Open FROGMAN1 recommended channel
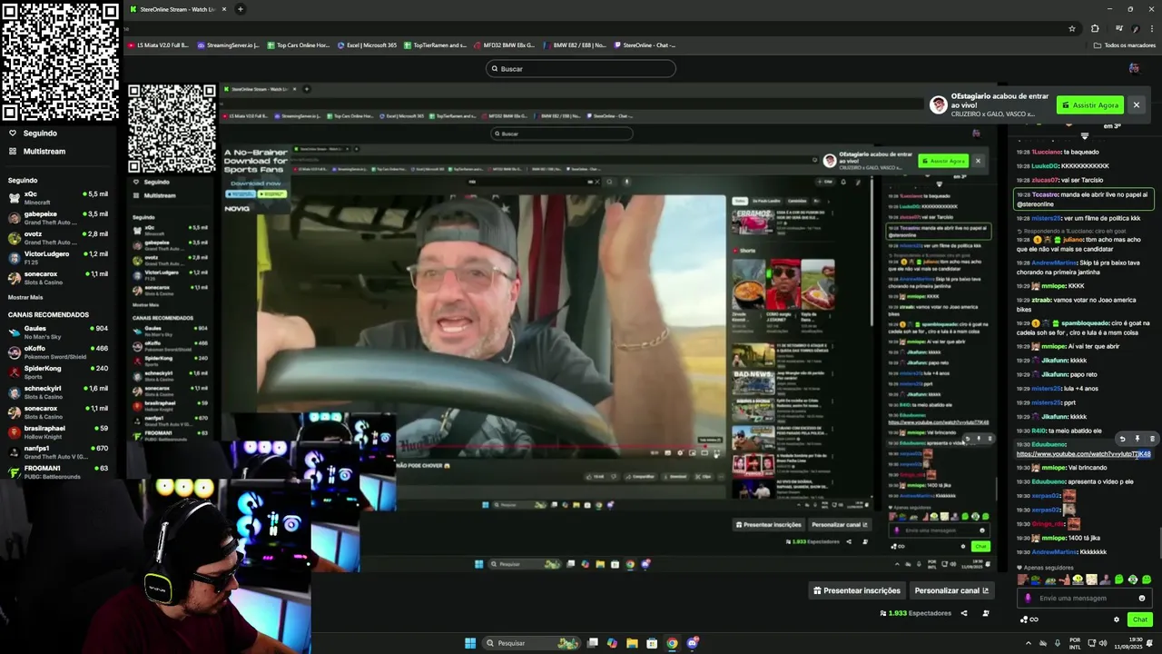The height and width of the screenshot is (654, 1162). coord(58,471)
